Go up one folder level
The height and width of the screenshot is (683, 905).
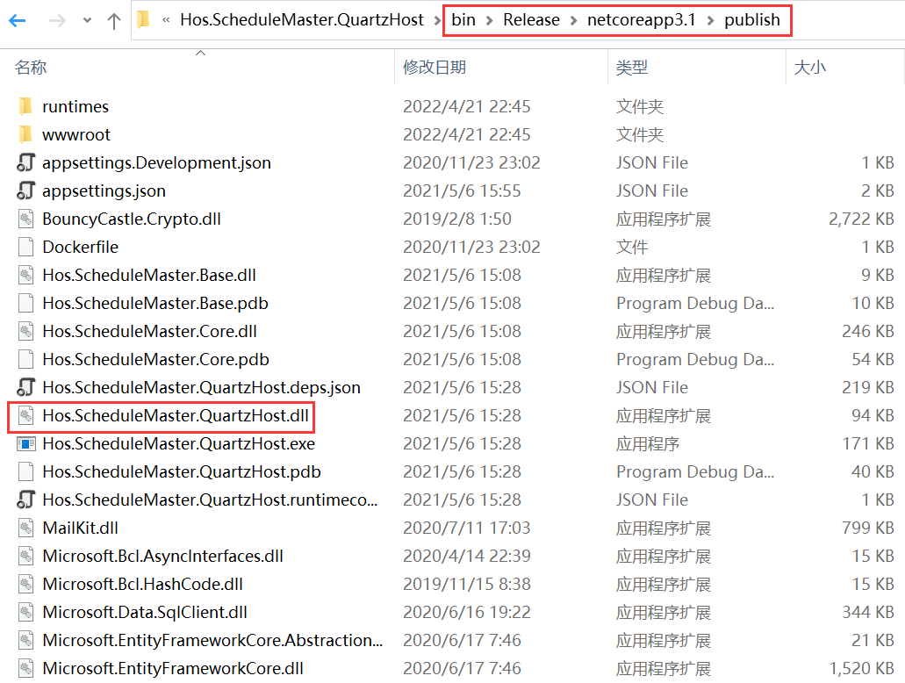tap(114, 21)
